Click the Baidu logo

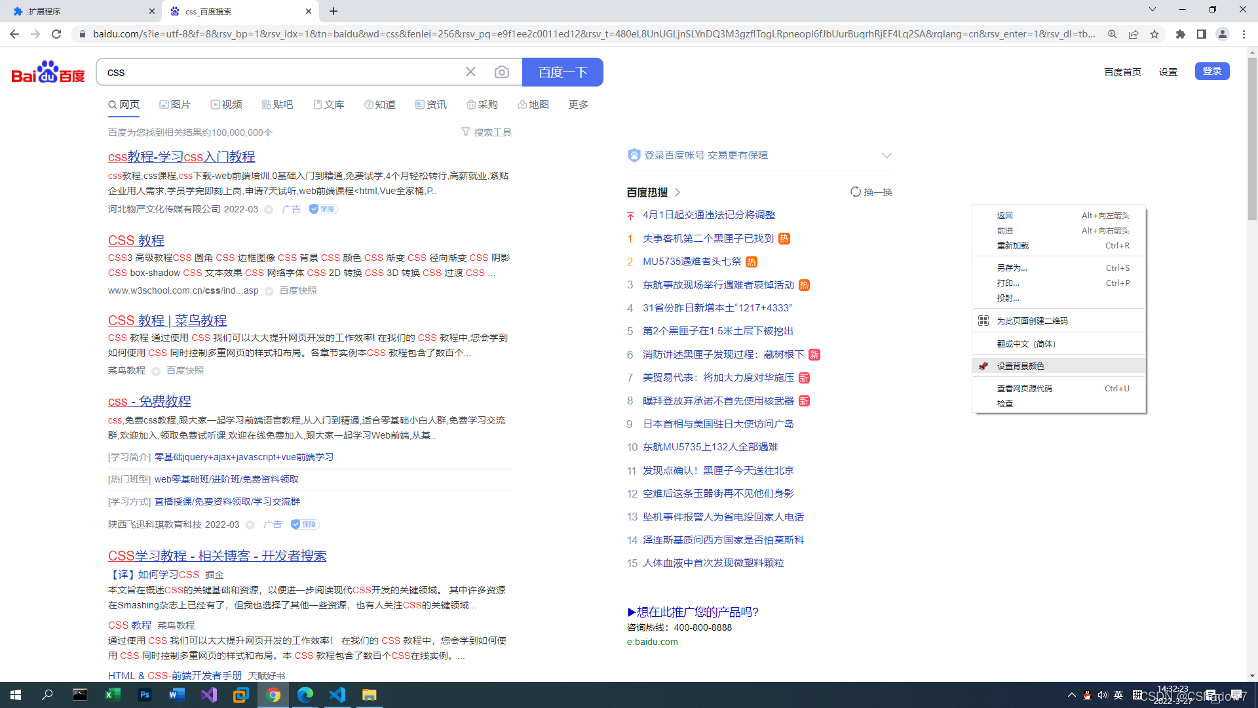coord(48,72)
